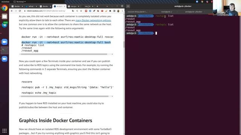
Task: Click the first red extension icon
Action: (86, 11)
